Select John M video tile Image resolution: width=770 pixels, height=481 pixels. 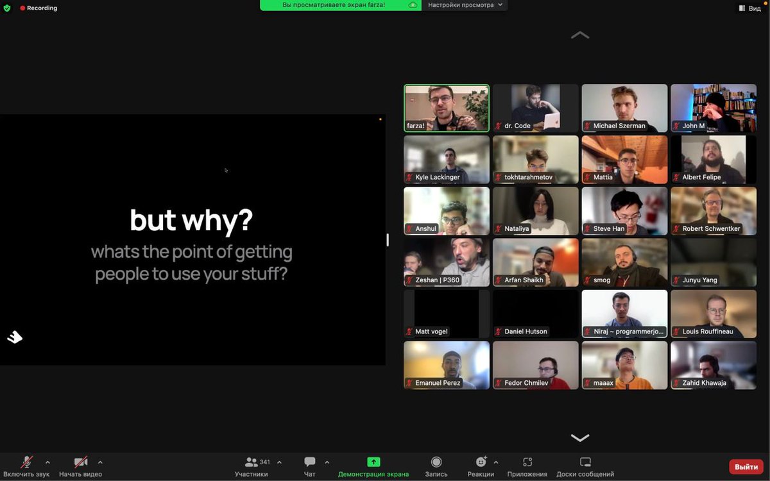714,108
